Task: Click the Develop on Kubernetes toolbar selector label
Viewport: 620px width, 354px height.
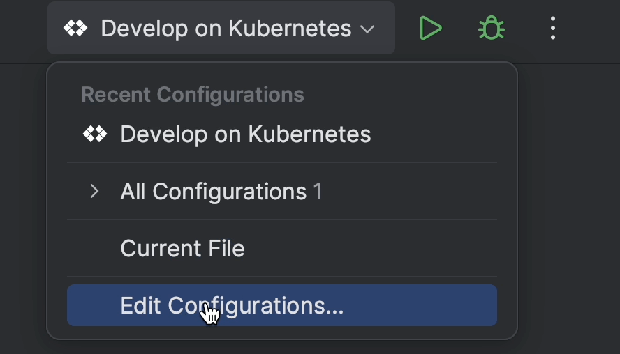Action: click(x=226, y=29)
